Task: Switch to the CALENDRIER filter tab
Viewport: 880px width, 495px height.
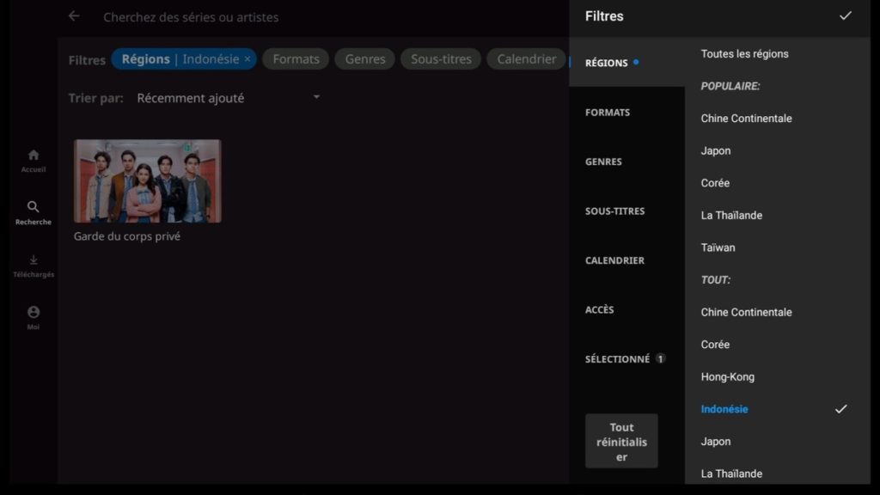Action: point(614,260)
